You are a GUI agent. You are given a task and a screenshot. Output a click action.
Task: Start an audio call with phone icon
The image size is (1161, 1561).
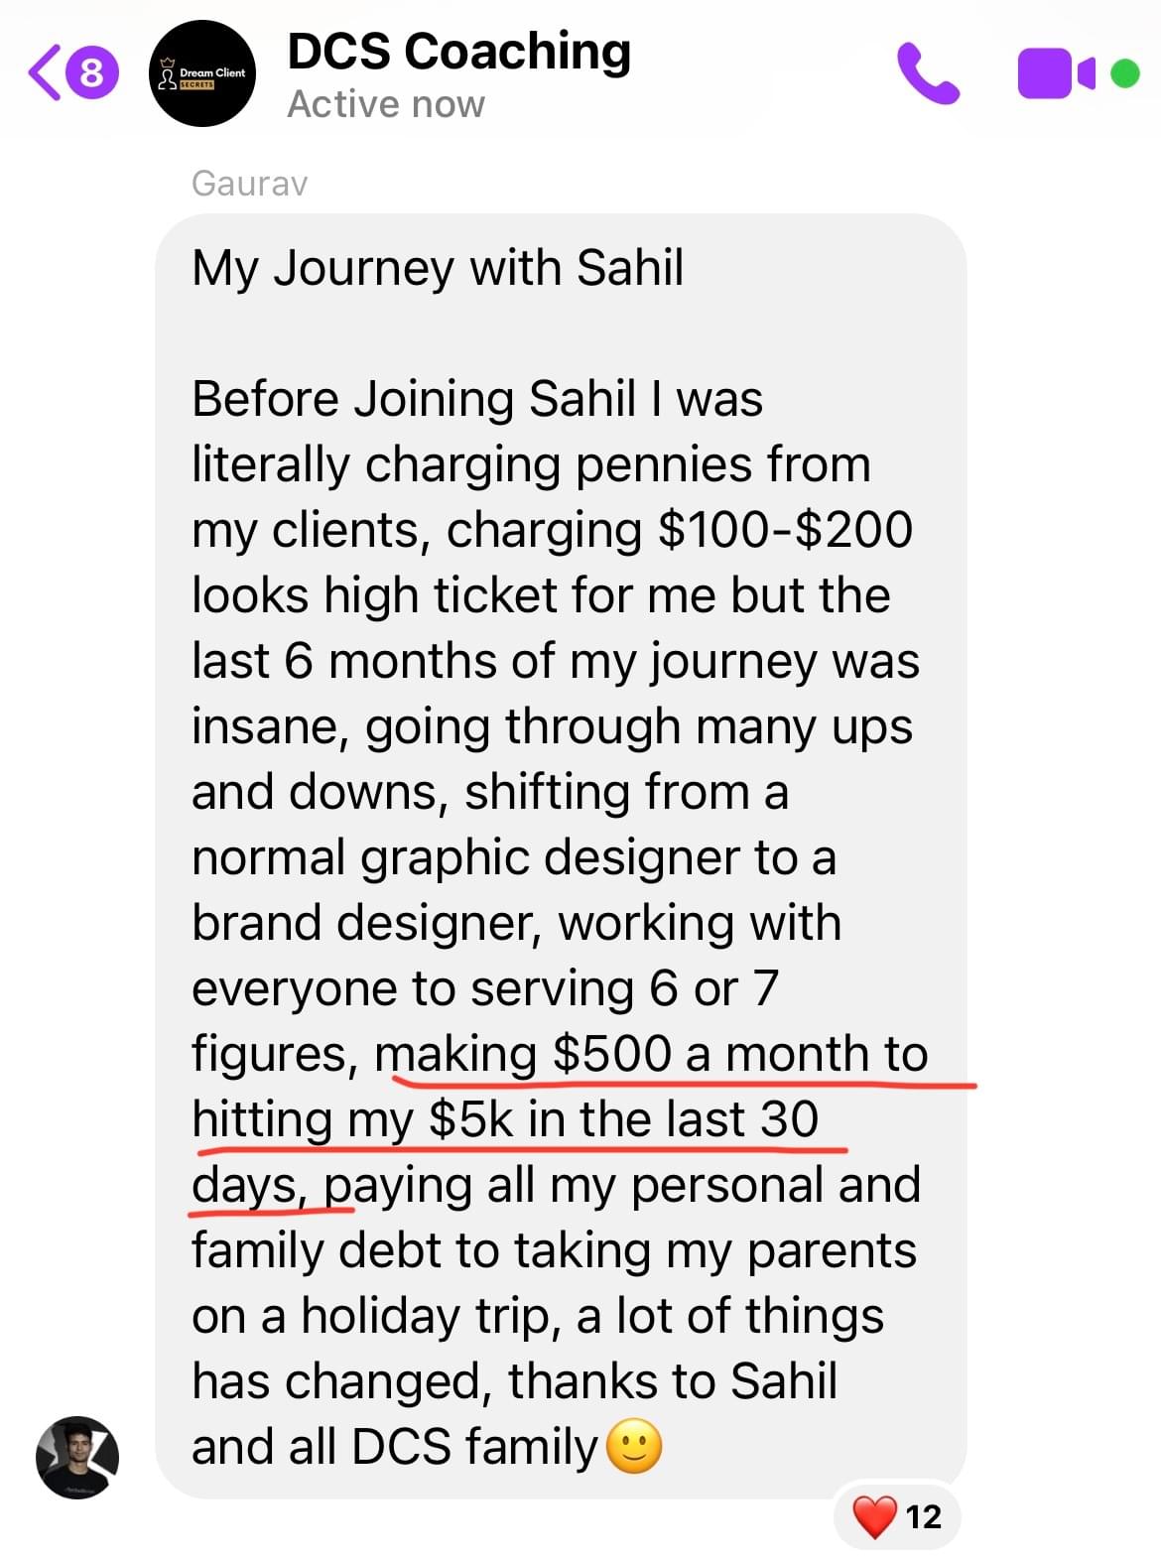point(928,72)
